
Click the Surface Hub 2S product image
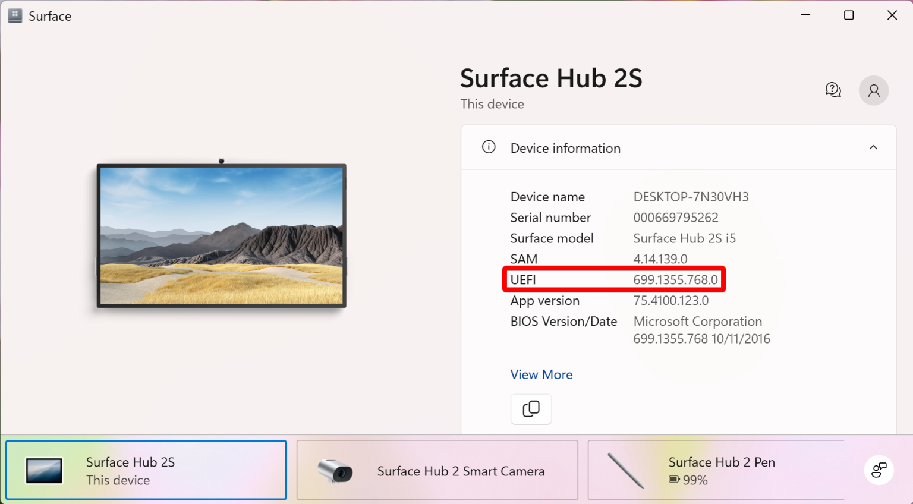(221, 235)
